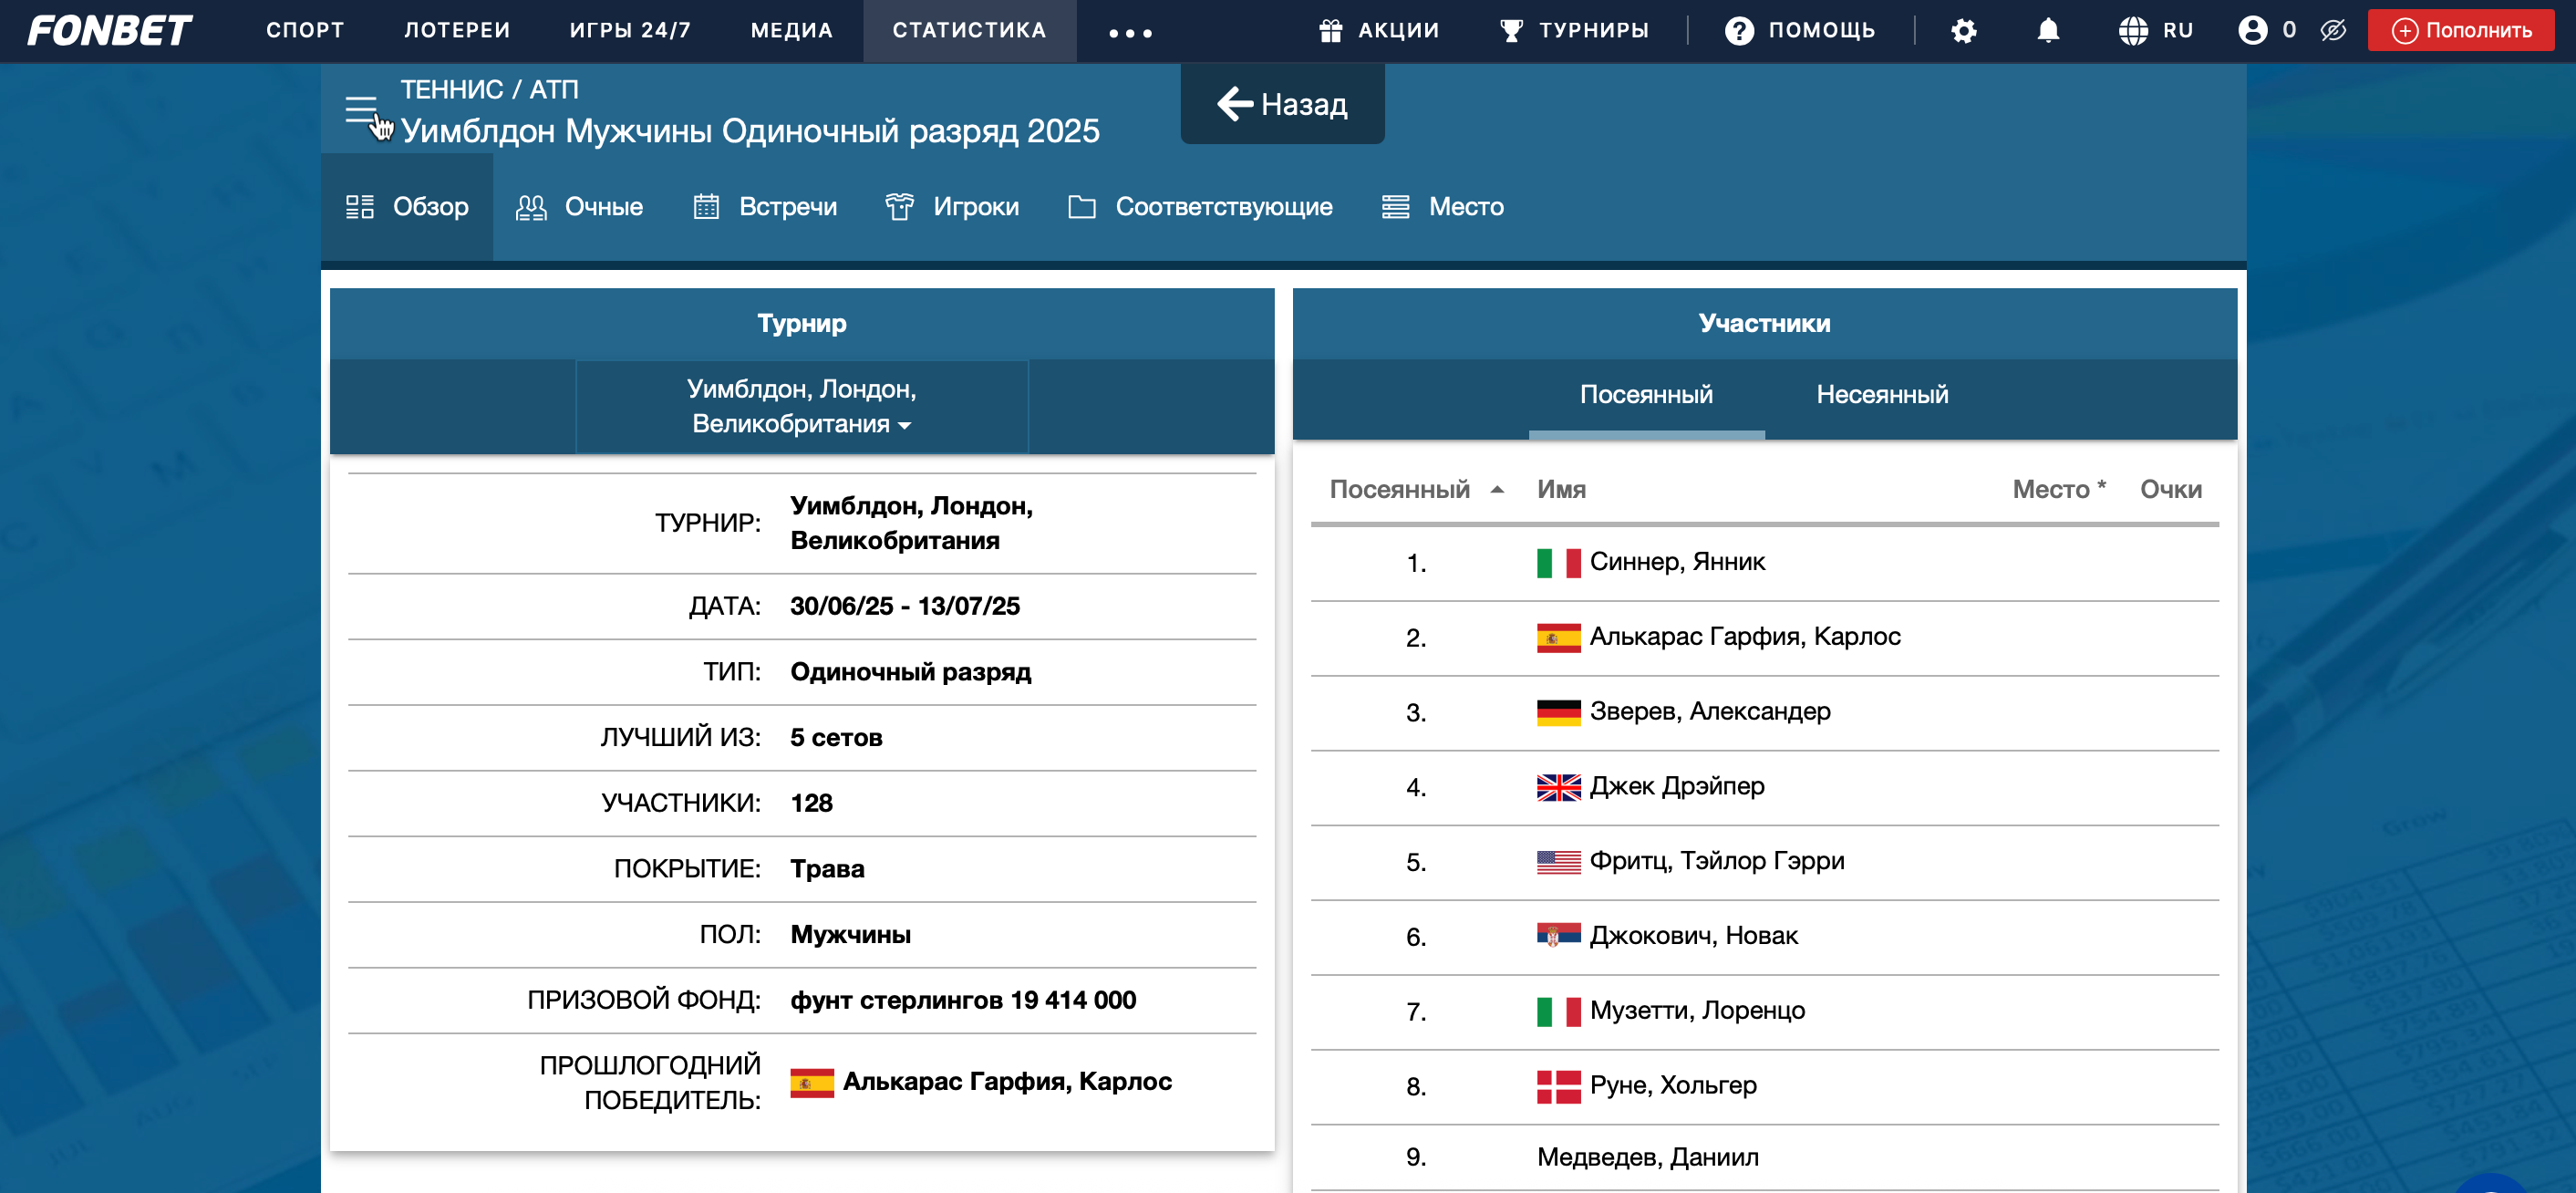Open the Игроки tab

pyautogui.click(x=952, y=207)
